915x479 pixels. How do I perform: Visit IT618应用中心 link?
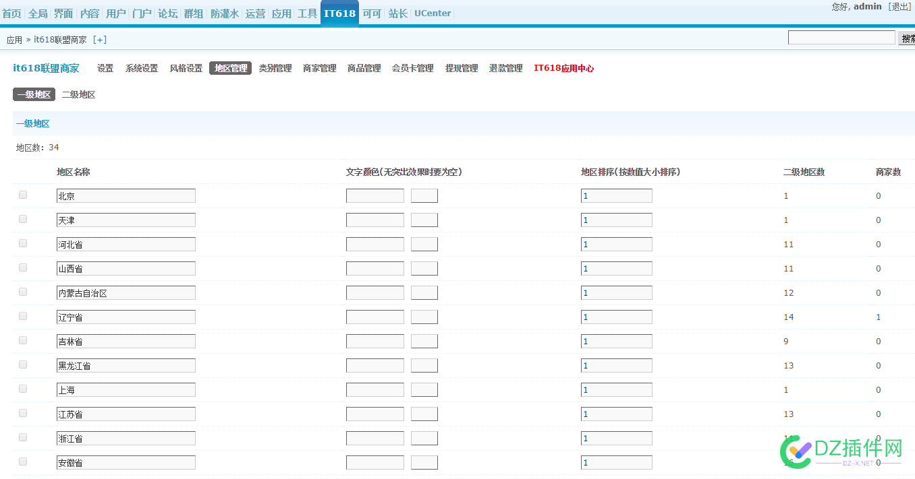click(x=564, y=68)
